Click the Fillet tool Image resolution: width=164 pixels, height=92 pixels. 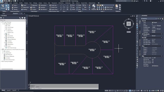click(85, 7)
